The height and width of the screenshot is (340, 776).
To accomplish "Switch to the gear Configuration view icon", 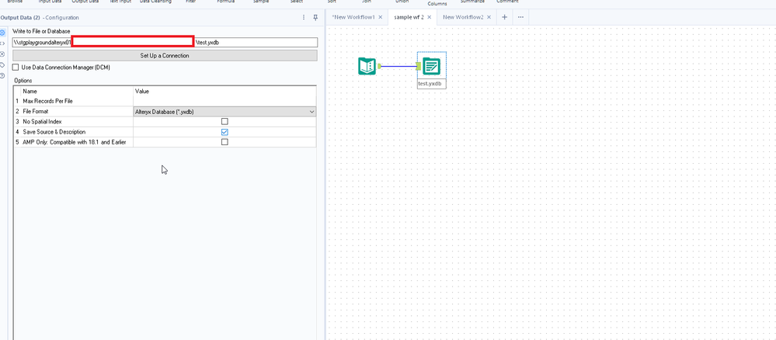I will [x=3, y=32].
